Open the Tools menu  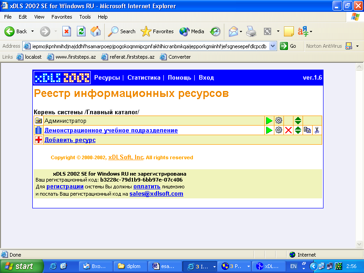pyautogui.click(x=85, y=17)
